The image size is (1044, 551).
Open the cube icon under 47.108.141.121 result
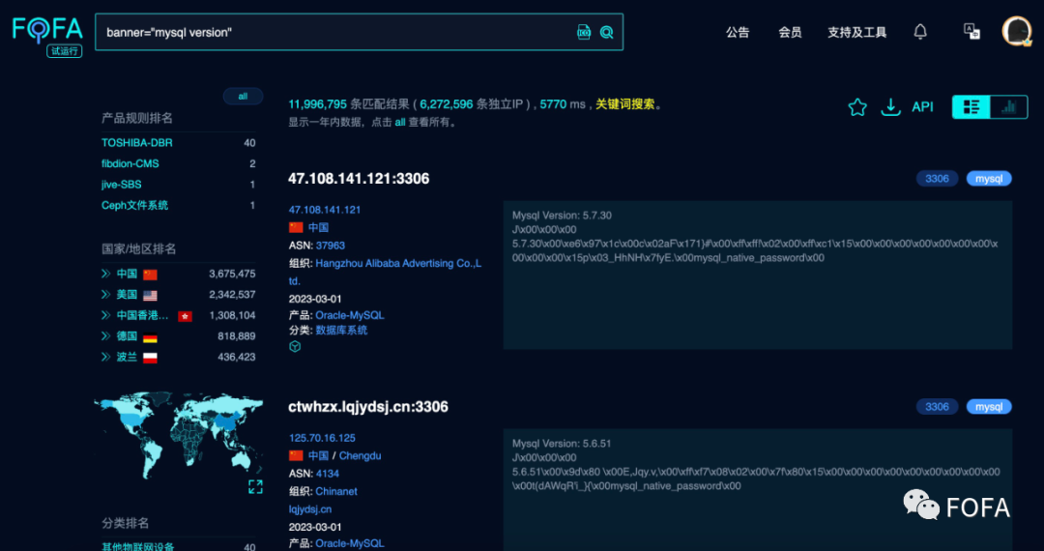(295, 347)
